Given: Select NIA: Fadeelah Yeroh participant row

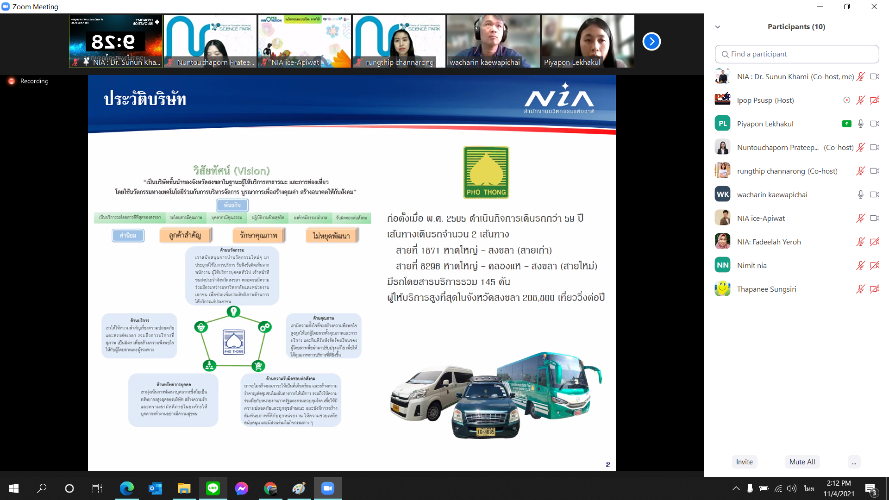Looking at the screenshot, I should 769,242.
